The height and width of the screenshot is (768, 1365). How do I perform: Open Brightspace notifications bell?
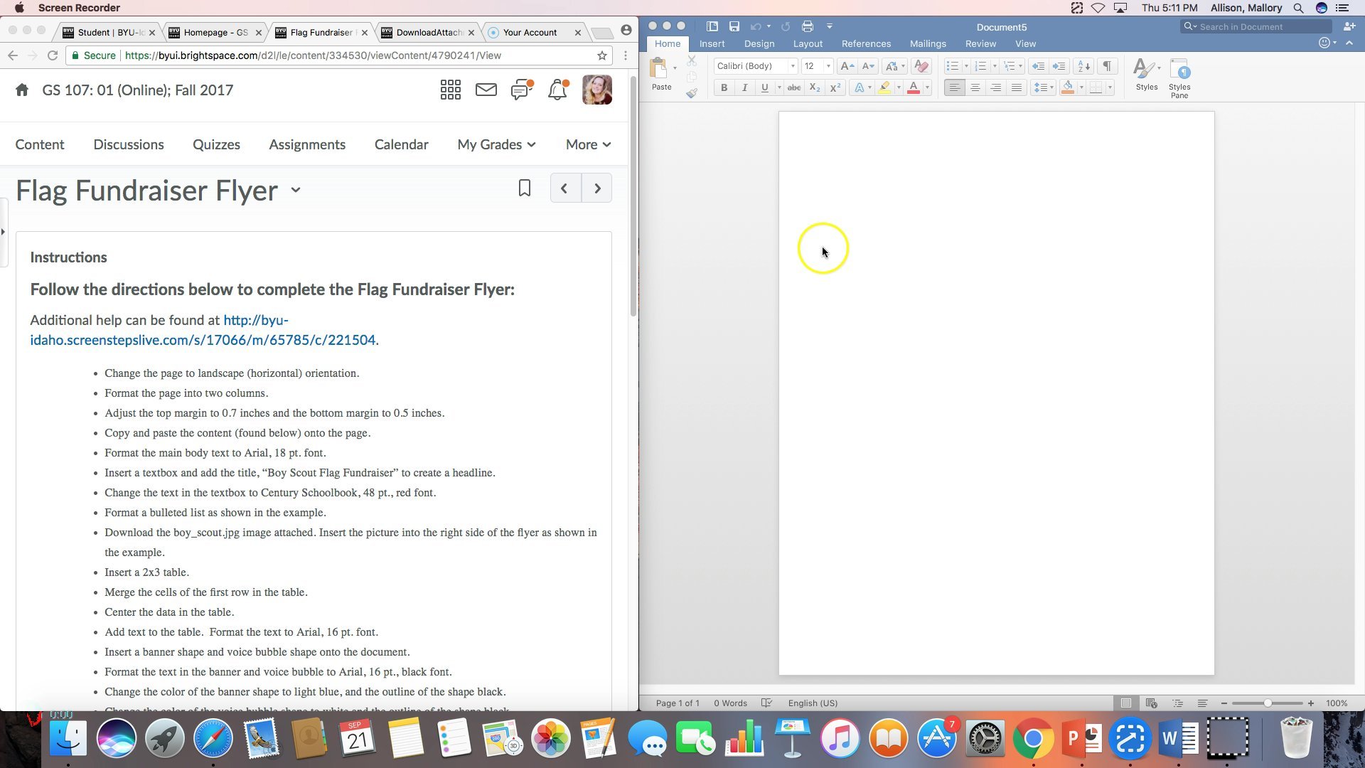click(557, 90)
